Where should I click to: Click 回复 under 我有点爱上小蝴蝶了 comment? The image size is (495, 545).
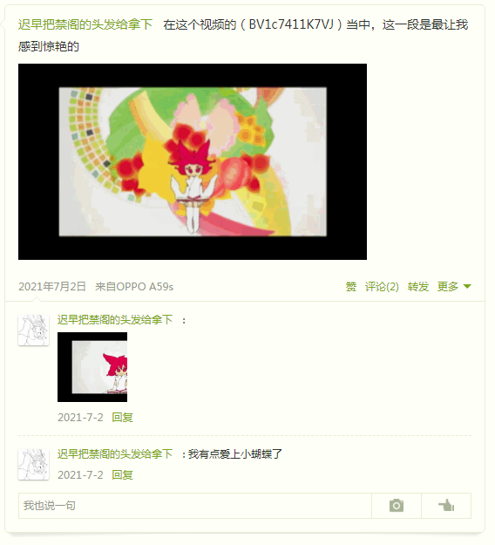122,474
